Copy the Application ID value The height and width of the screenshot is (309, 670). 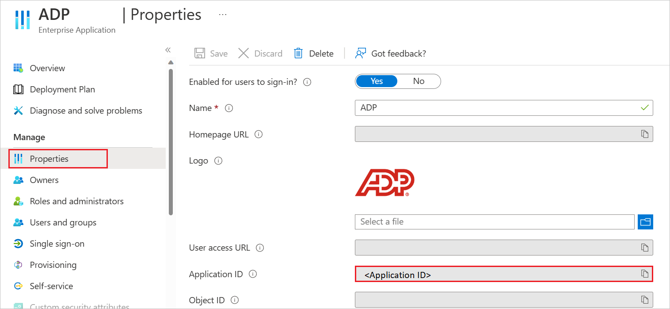coord(645,274)
